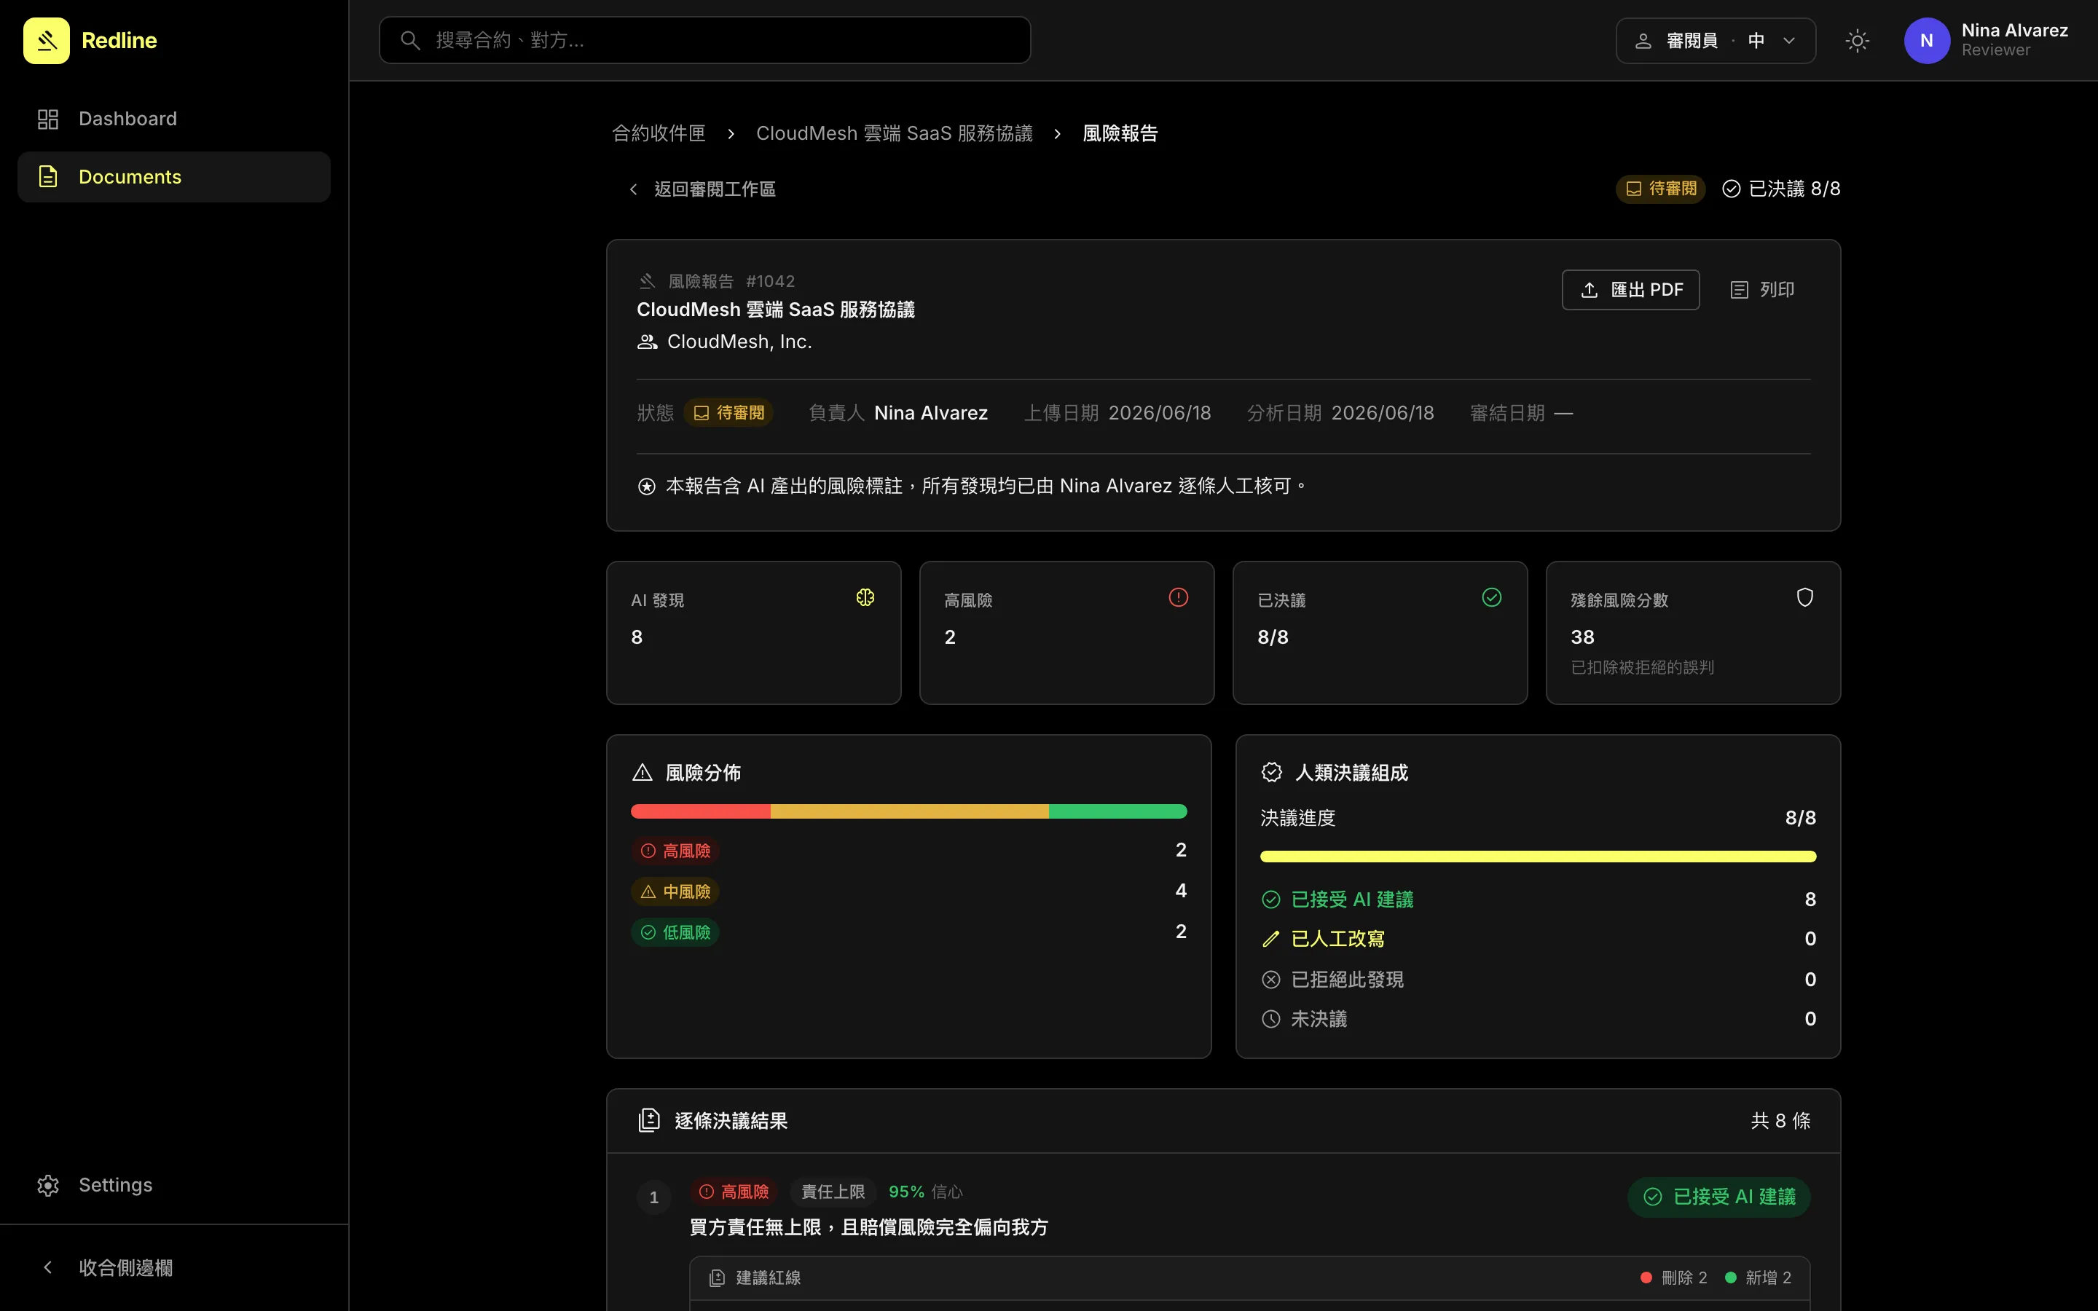This screenshot has height=1311, width=2098.
Task: Open Dashboard in the sidebar
Action: coord(173,119)
